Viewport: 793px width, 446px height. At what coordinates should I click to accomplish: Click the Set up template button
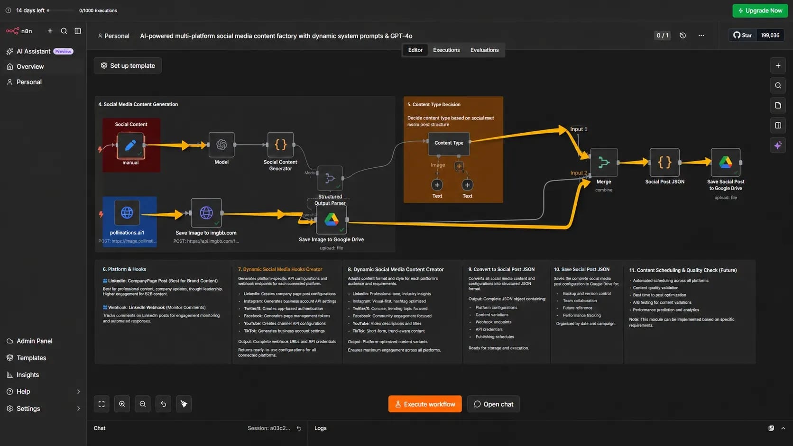[128, 65]
